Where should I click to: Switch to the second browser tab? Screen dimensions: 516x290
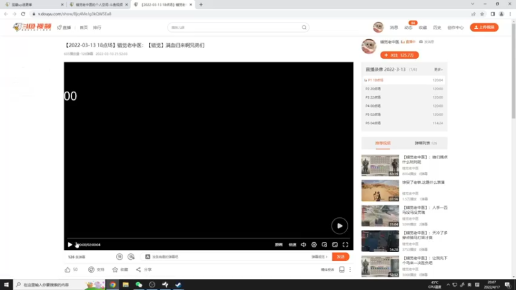pos(99,5)
